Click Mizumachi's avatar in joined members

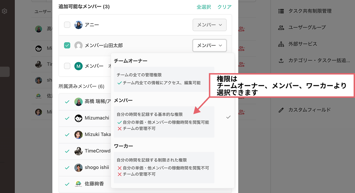point(79,118)
